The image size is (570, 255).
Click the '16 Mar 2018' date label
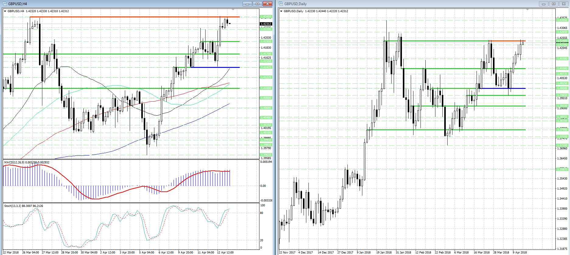point(482,252)
